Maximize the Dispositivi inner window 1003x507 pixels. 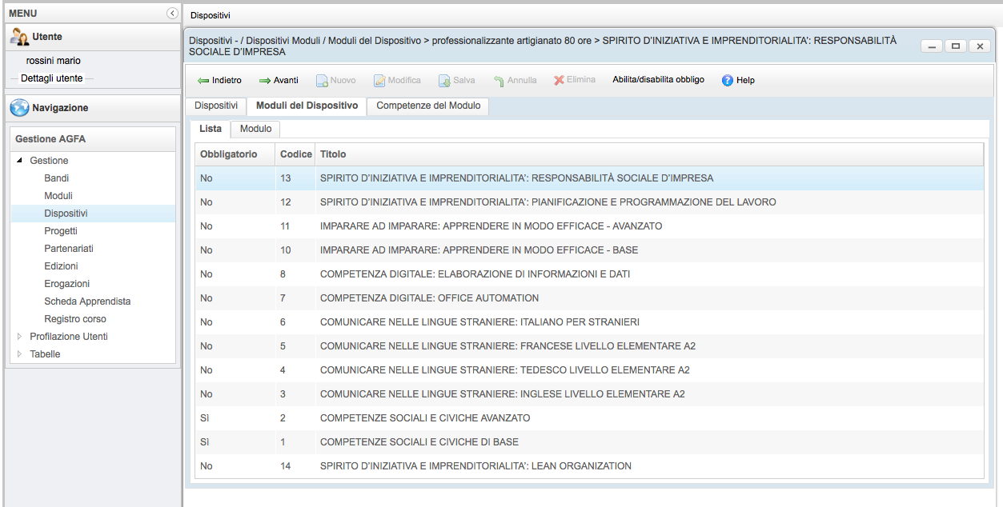pyautogui.click(x=955, y=46)
